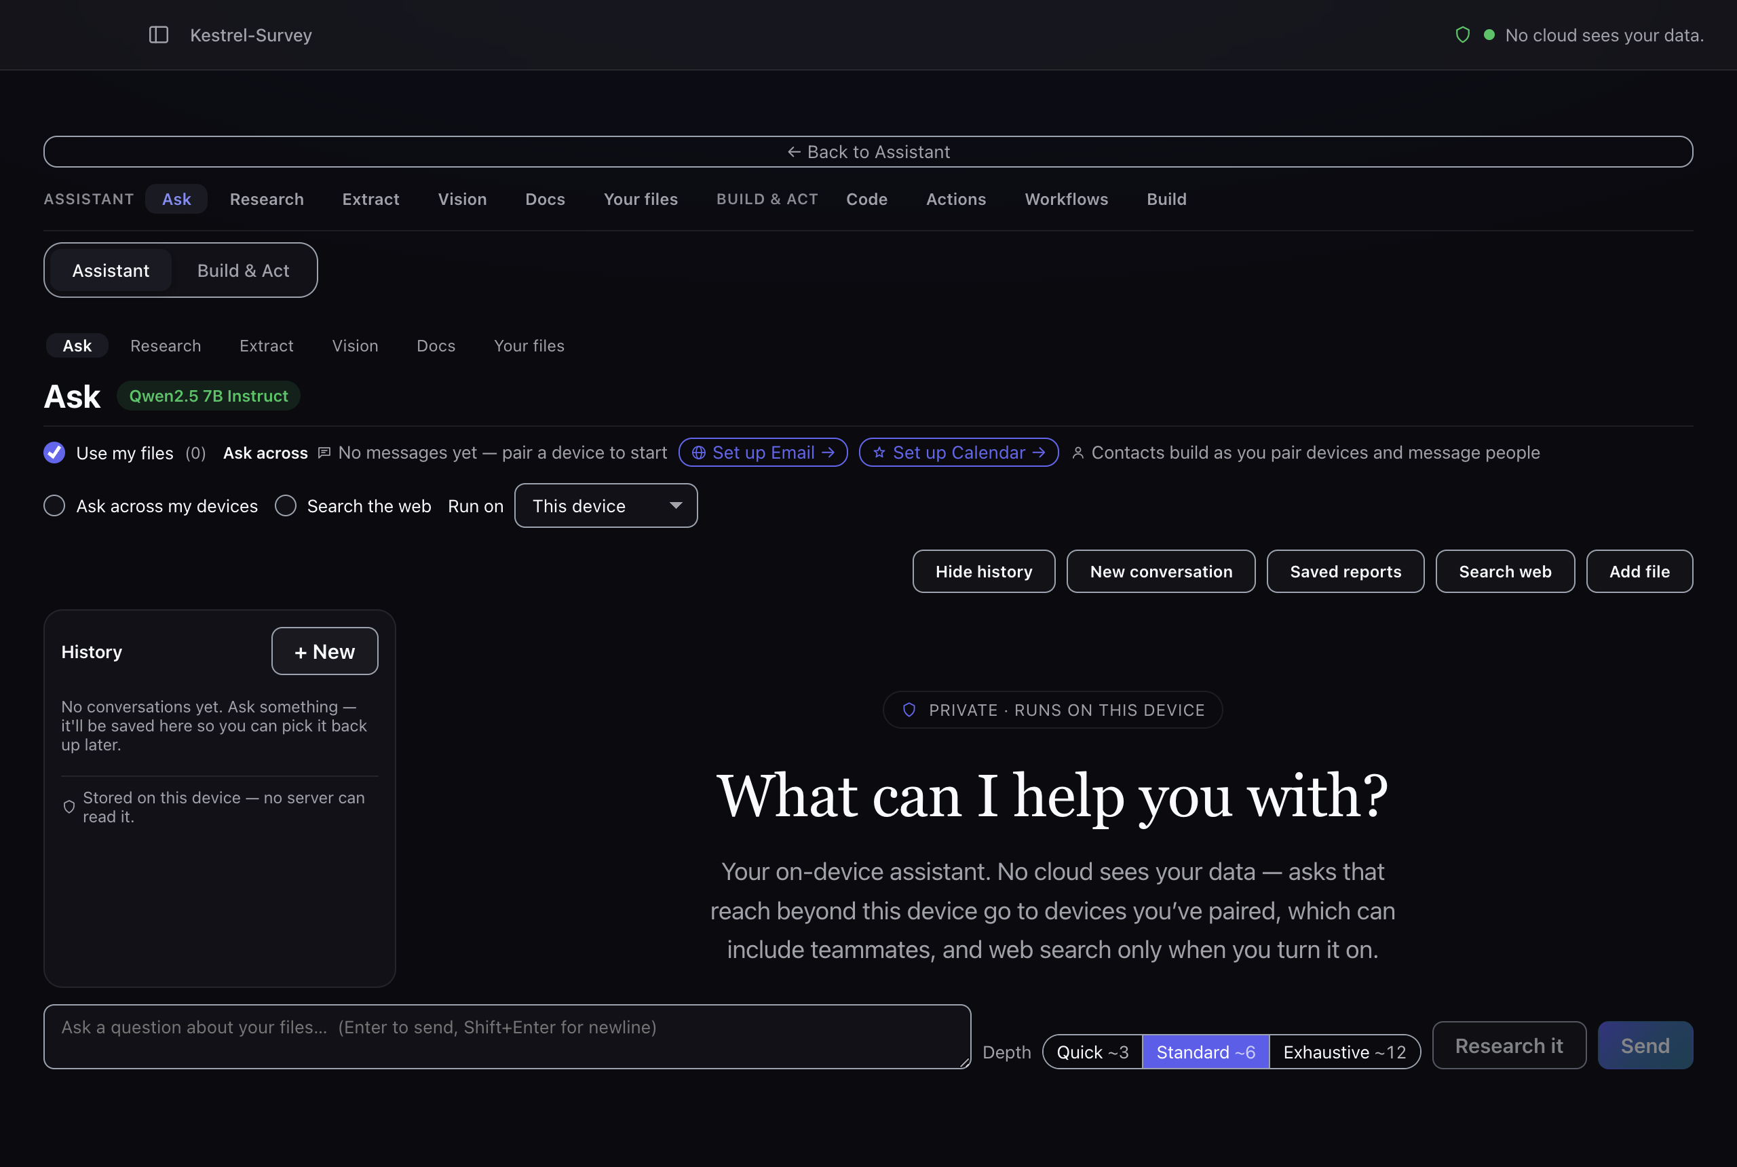Open the Build tab in top navigation

point(1166,199)
